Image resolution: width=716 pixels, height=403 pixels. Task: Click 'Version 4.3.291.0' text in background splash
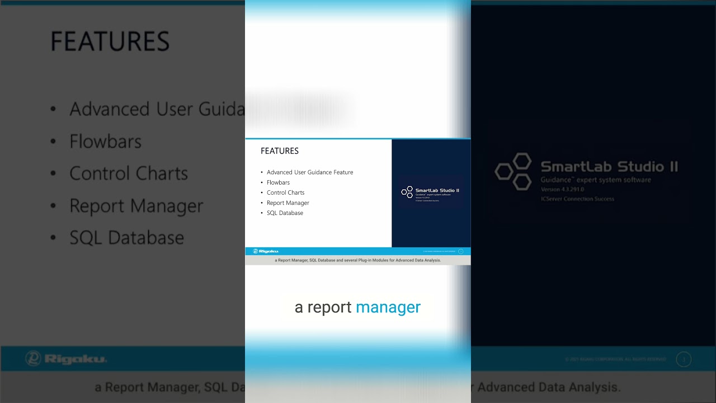pyautogui.click(x=562, y=190)
